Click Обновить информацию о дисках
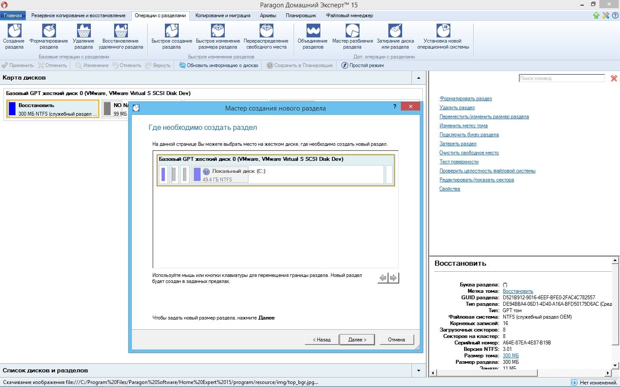Screen dimensions: 620x387 coord(219,65)
